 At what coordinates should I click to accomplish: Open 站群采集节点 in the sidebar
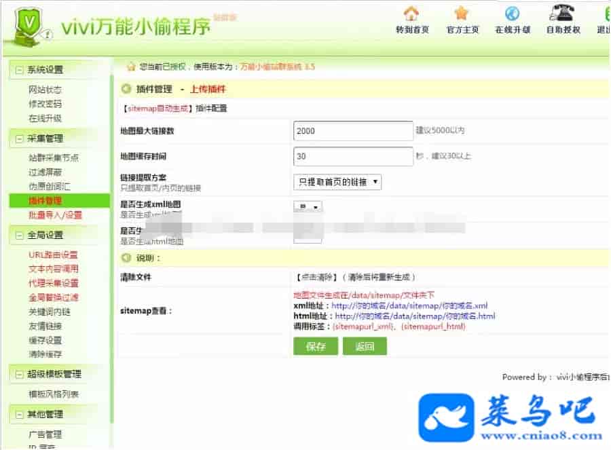tap(53, 157)
